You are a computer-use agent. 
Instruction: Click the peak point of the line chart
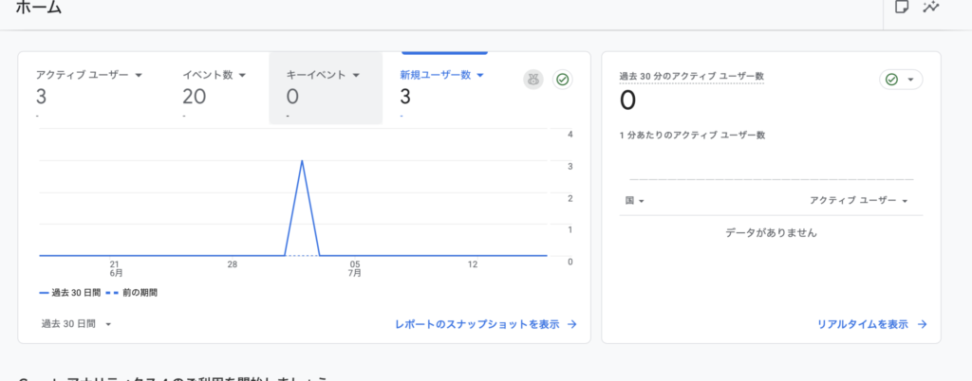click(302, 161)
